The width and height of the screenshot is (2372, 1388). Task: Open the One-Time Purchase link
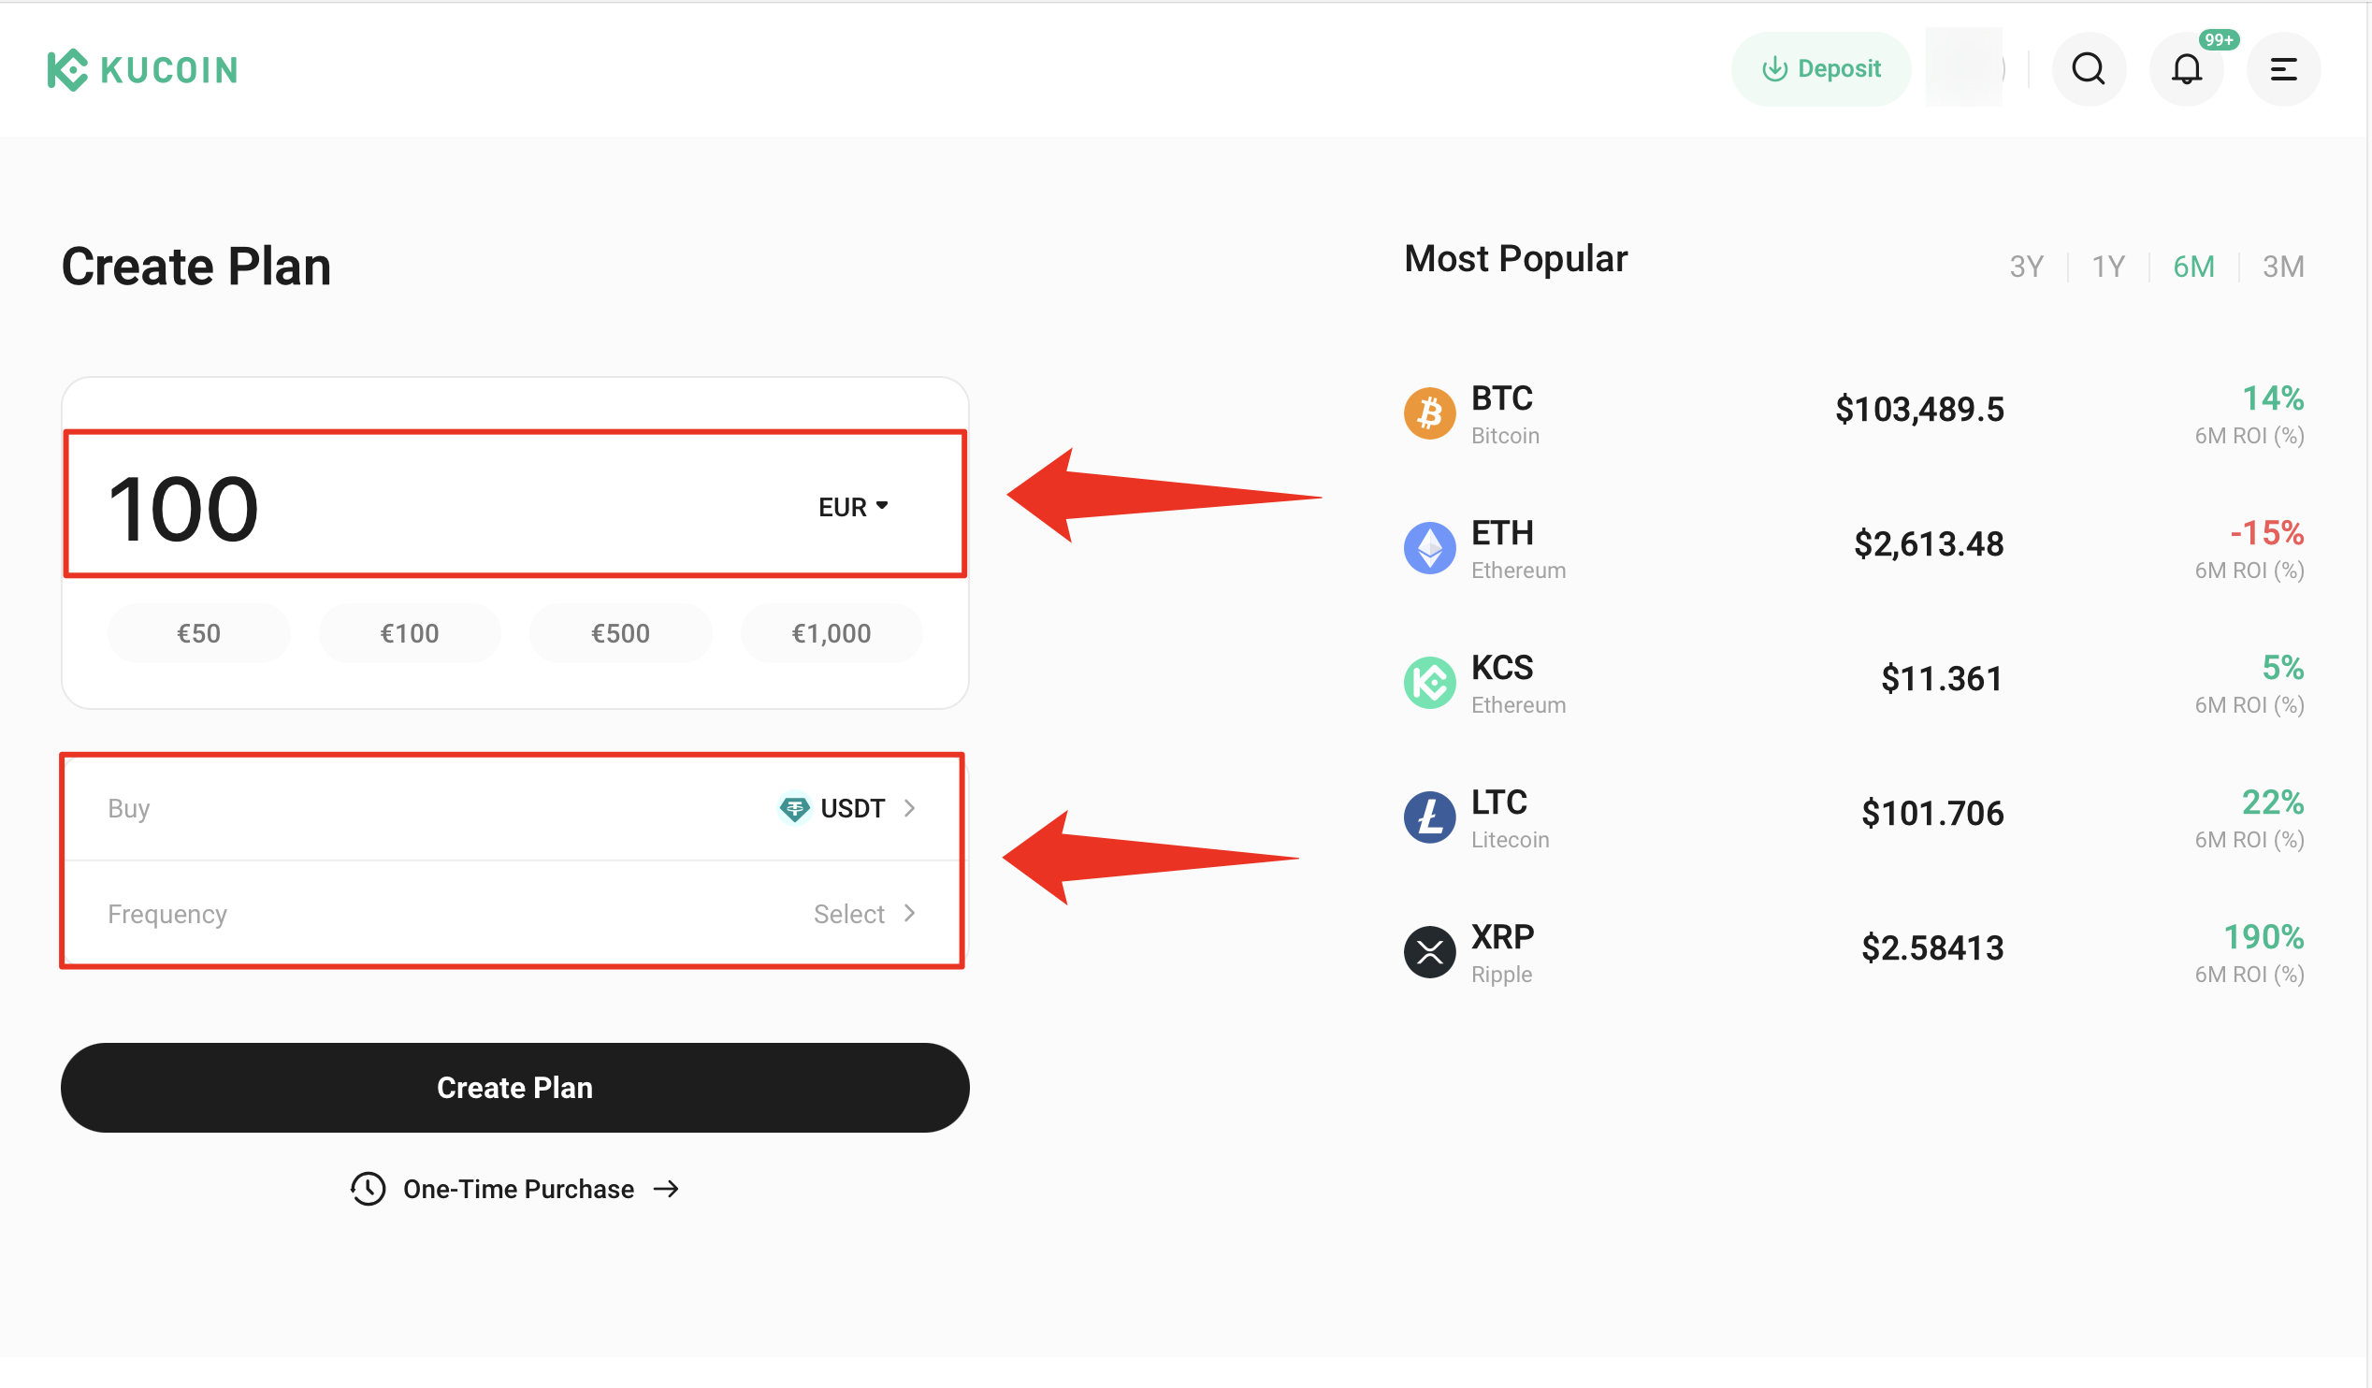coord(515,1189)
